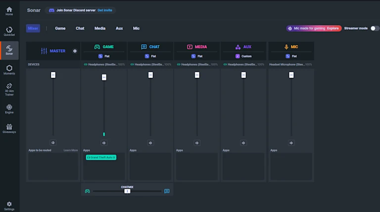Open the Aux Custom preset dropdown
This screenshot has width=380, height=212.
[x=243, y=56]
